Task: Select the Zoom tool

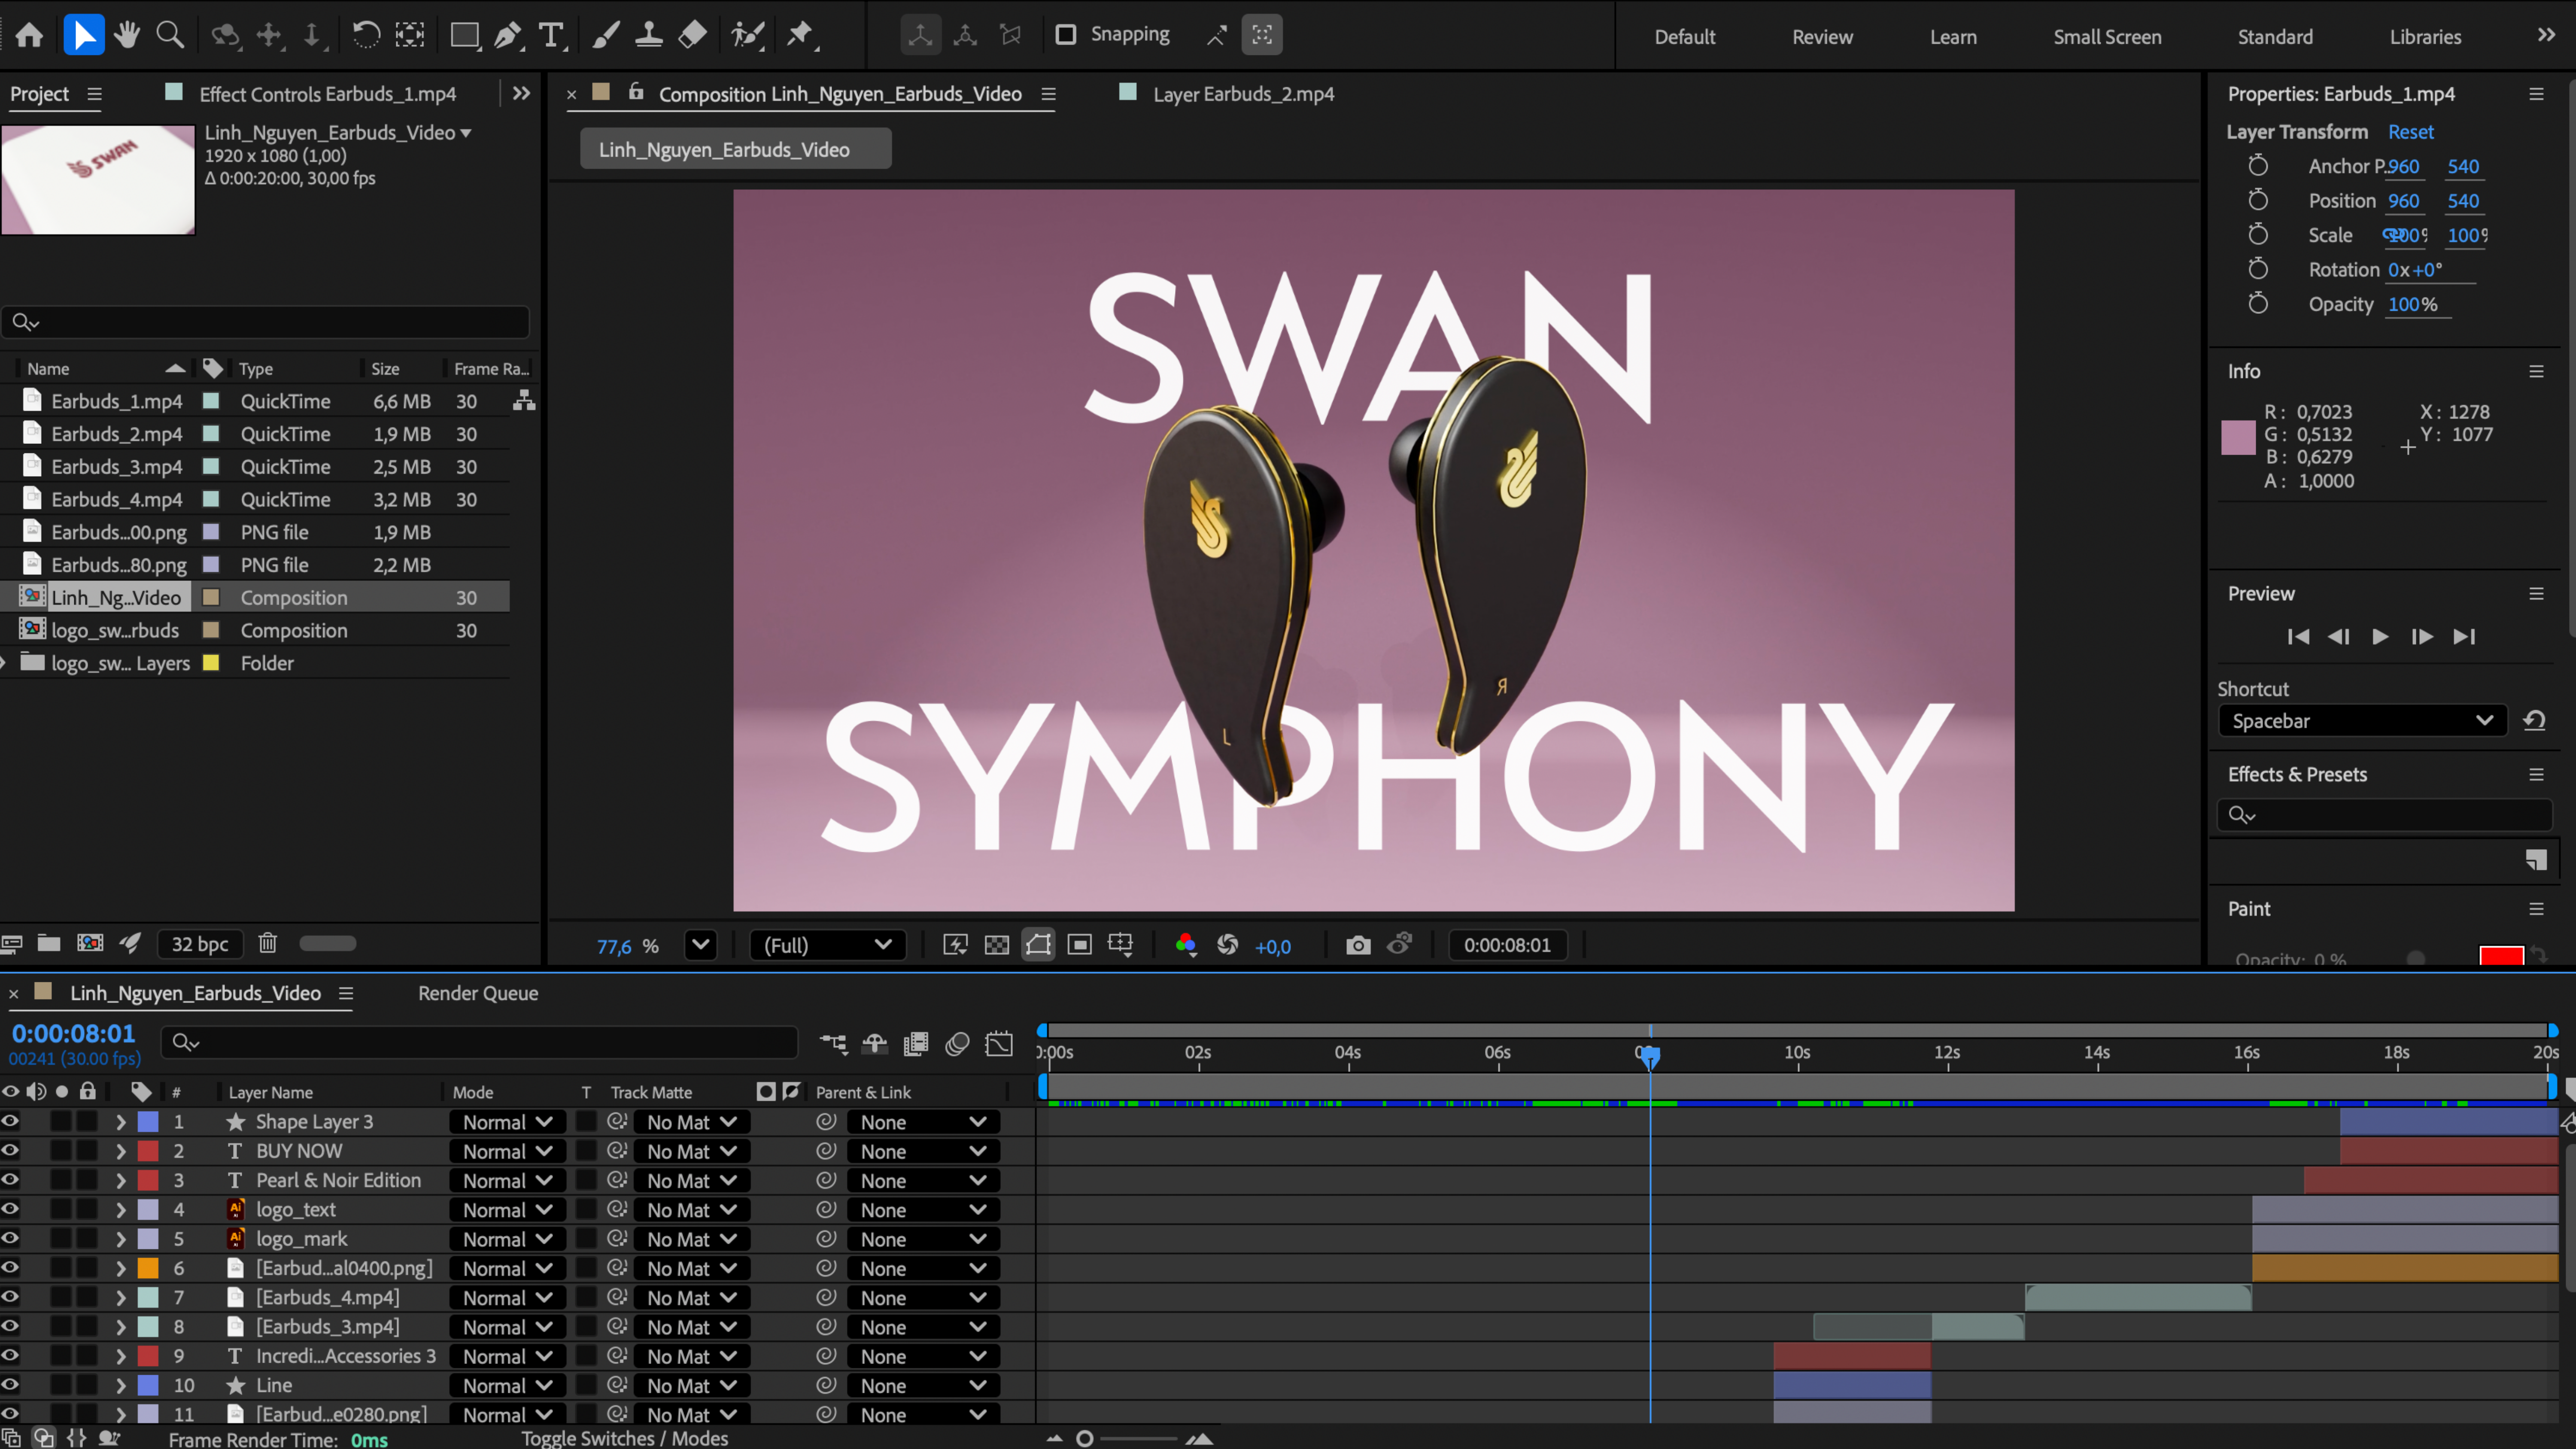Action: (x=170, y=34)
